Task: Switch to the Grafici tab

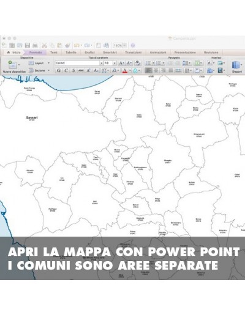Action: [89, 53]
